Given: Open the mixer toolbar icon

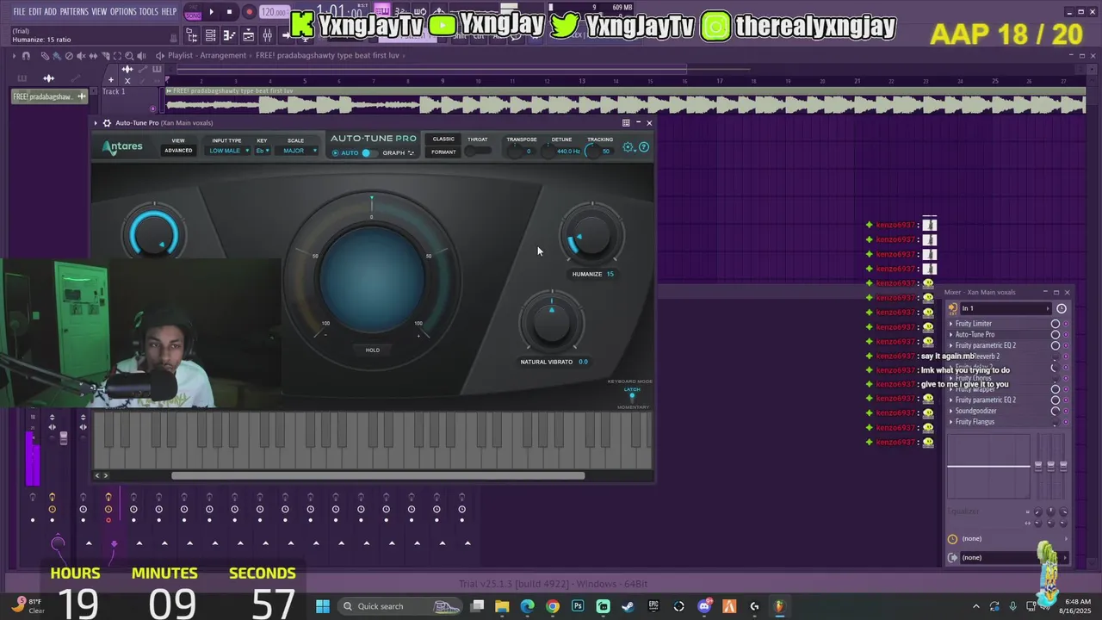Looking at the screenshot, I should point(267,35).
